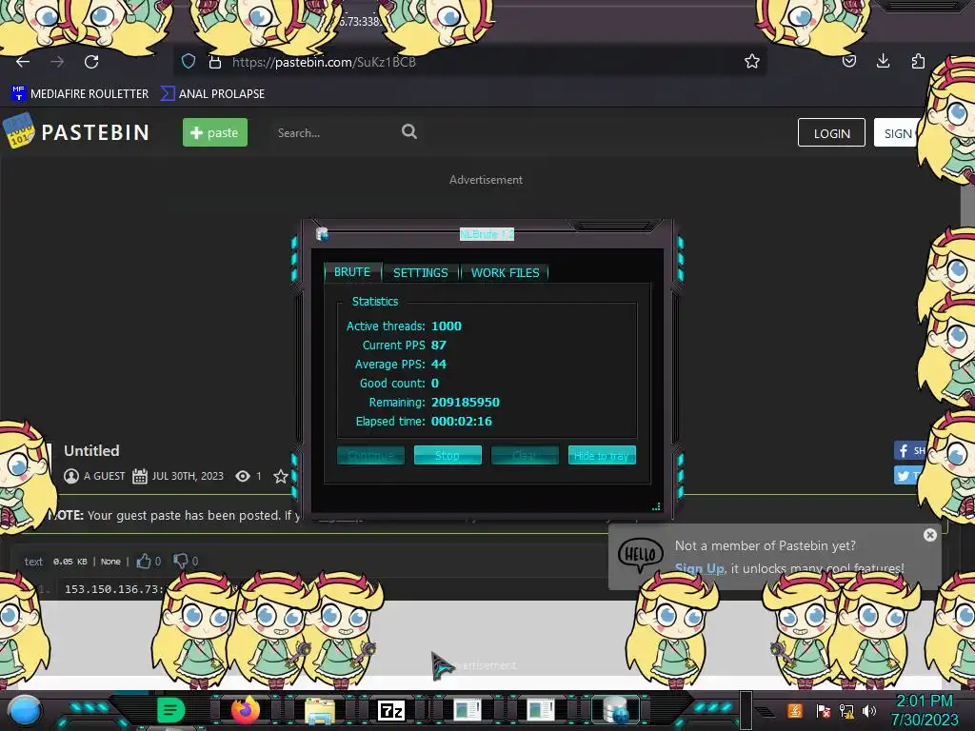Open the Pocket save icon
The height and width of the screenshot is (731, 975).
tap(848, 61)
